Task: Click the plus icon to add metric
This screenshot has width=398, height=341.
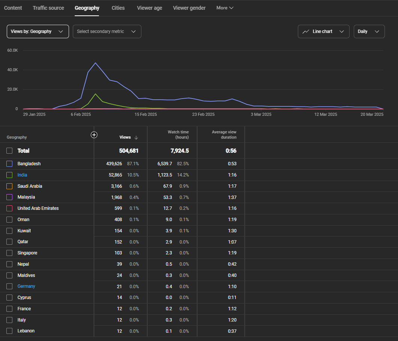Action: (94, 135)
